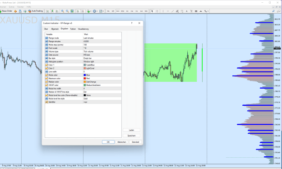Select the horizontal line drawing tool
The width and height of the screenshot is (282, 169).
[168, 11]
